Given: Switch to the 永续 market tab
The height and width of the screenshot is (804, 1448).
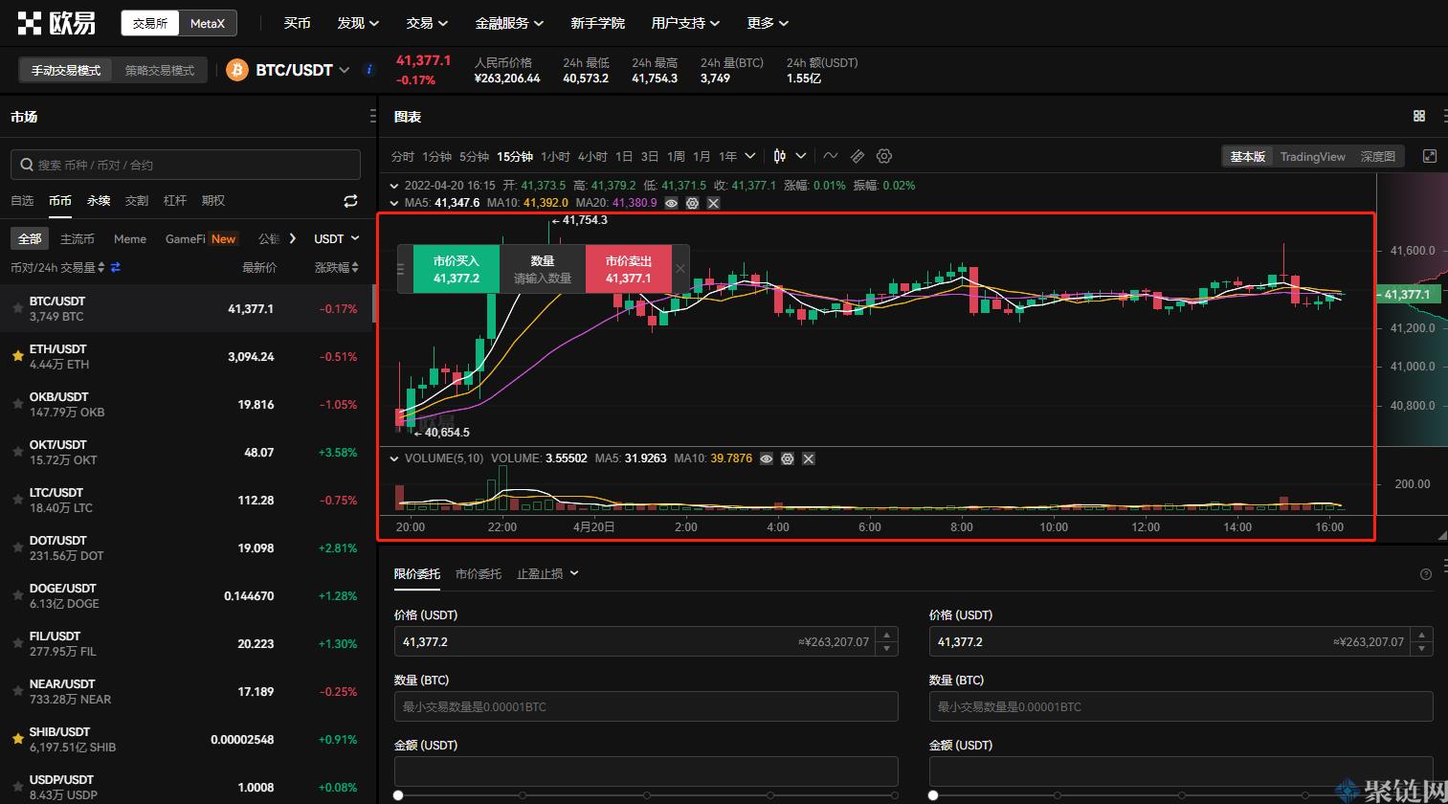Looking at the screenshot, I should (97, 201).
